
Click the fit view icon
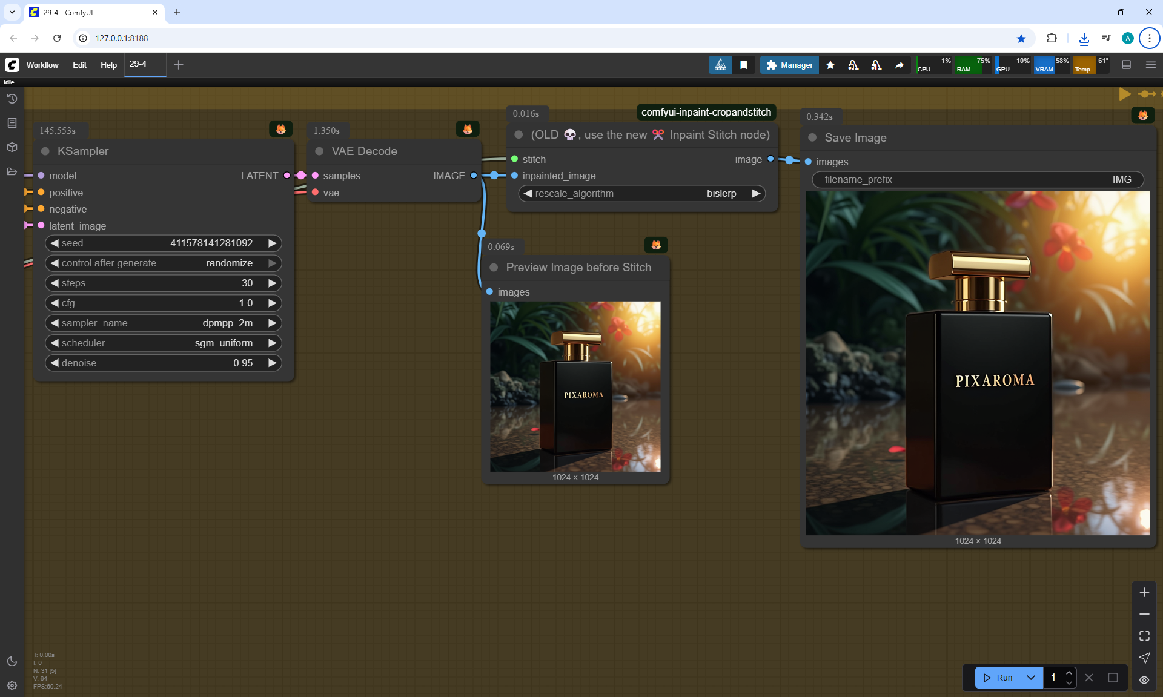(1144, 636)
